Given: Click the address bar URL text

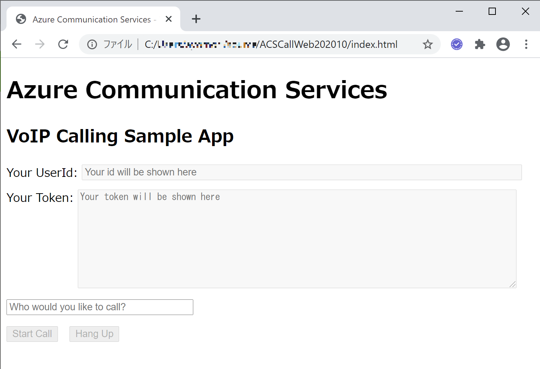Looking at the screenshot, I should tap(271, 44).
